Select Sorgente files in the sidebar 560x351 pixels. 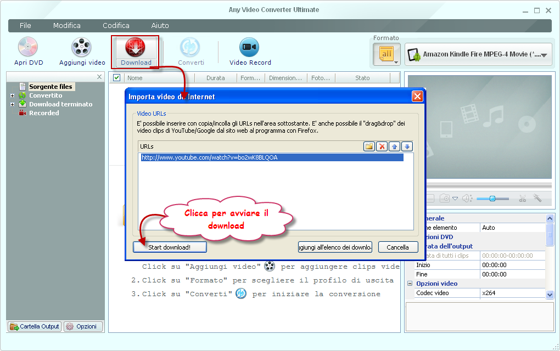(x=51, y=87)
